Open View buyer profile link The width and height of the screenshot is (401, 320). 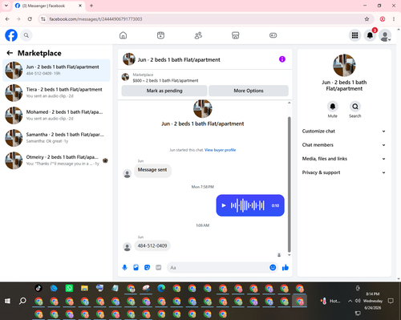point(220,150)
